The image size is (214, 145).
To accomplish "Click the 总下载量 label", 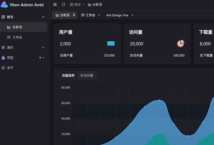I will coord(206,55).
